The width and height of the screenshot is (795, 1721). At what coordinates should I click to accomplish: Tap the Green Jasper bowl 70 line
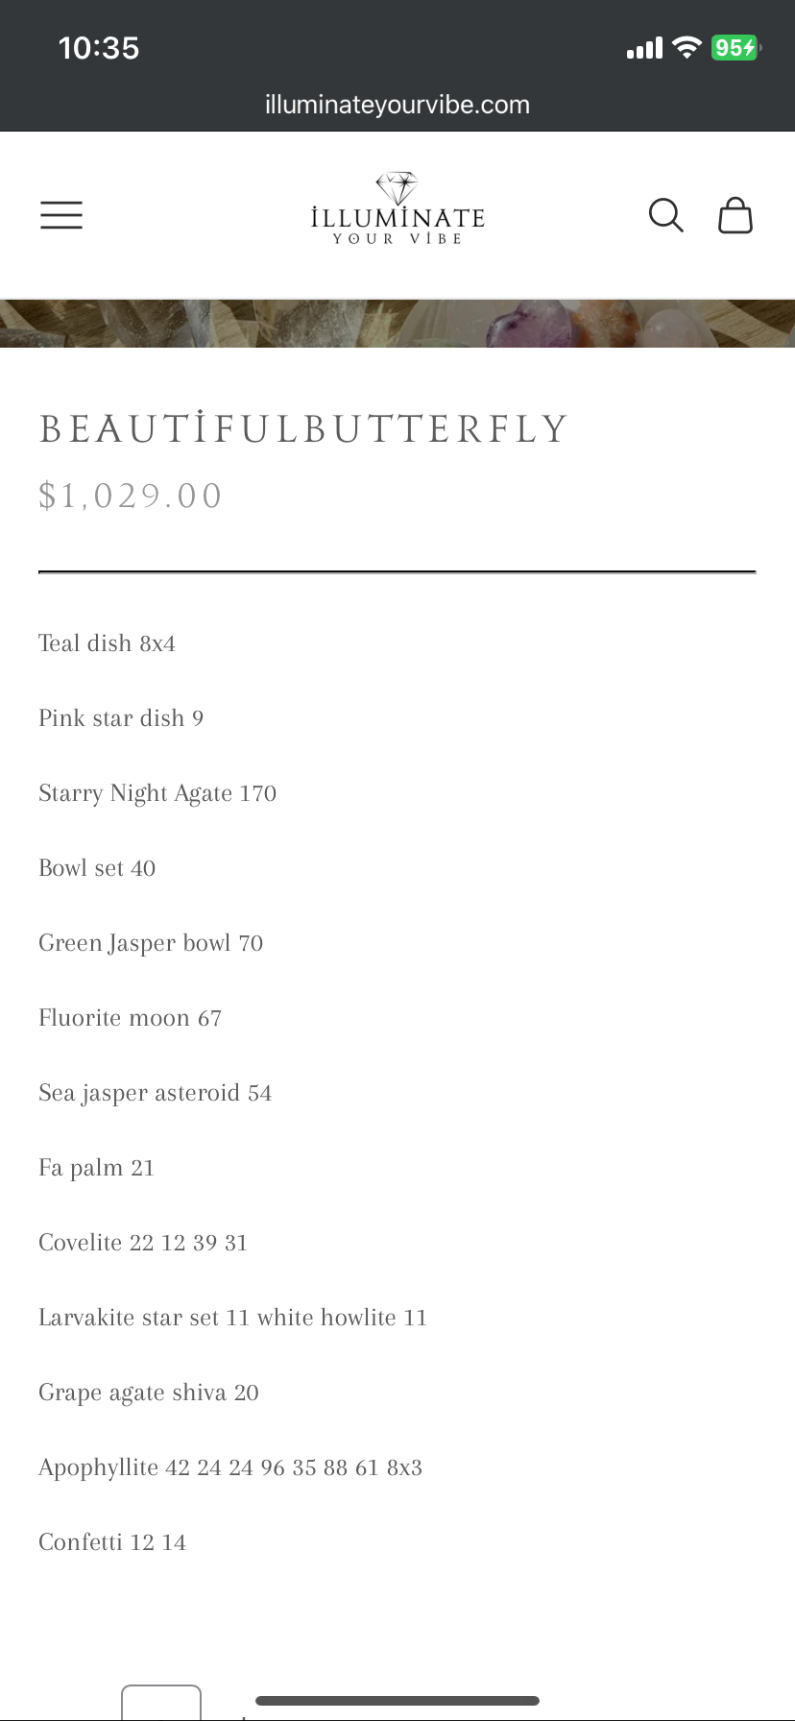[x=151, y=943]
